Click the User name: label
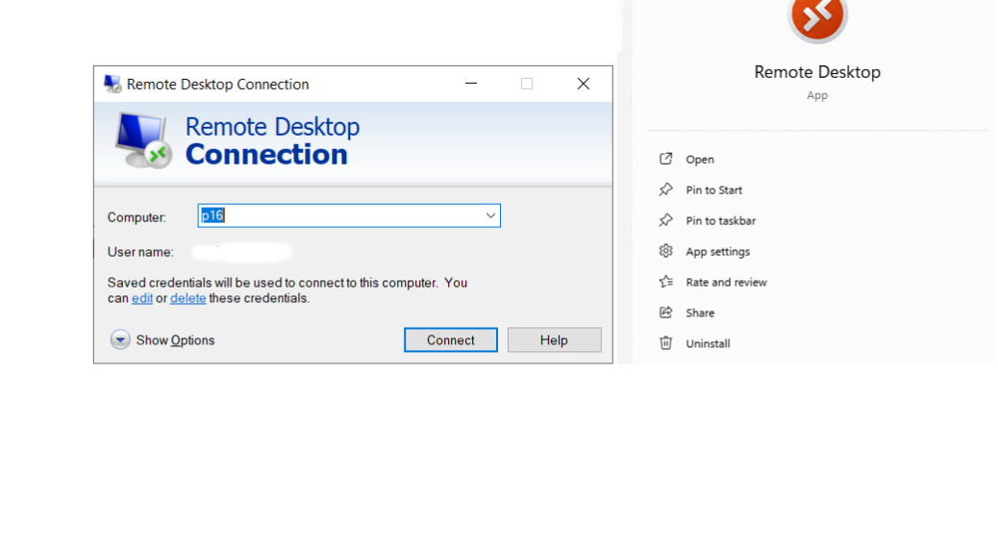 tap(140, 252)
